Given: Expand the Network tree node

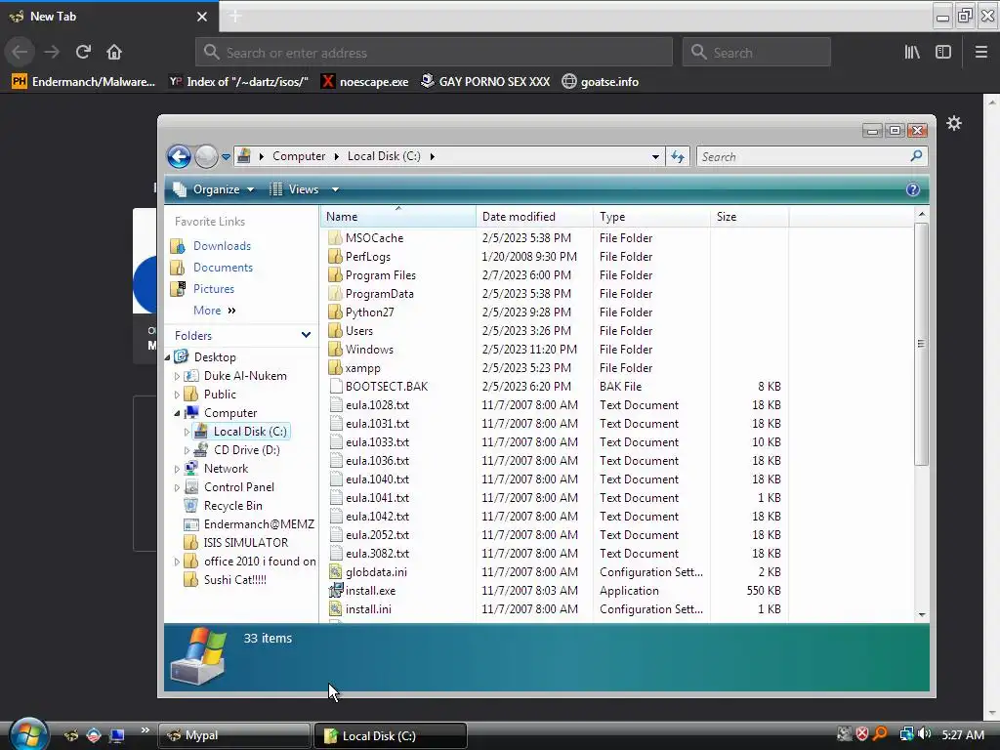Looking at the screenshot, I should pyautogui.click(x=178, y=469).
